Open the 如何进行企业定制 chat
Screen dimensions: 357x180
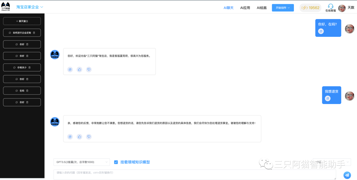[22, 33]
